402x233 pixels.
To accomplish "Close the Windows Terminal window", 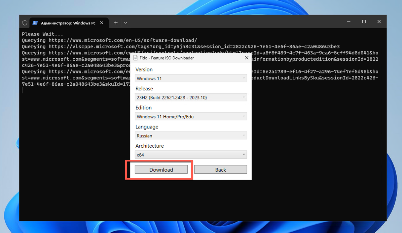I will 379,22.
